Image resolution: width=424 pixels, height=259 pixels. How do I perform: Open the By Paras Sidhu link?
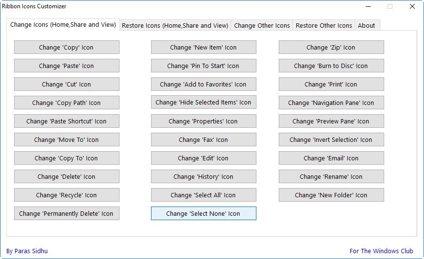27,251
